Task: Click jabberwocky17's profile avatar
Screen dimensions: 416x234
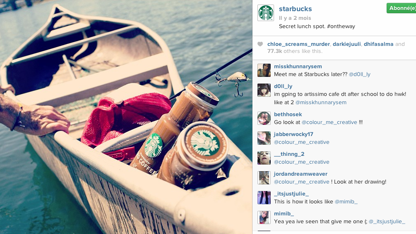Action: (x=264, y=138)
